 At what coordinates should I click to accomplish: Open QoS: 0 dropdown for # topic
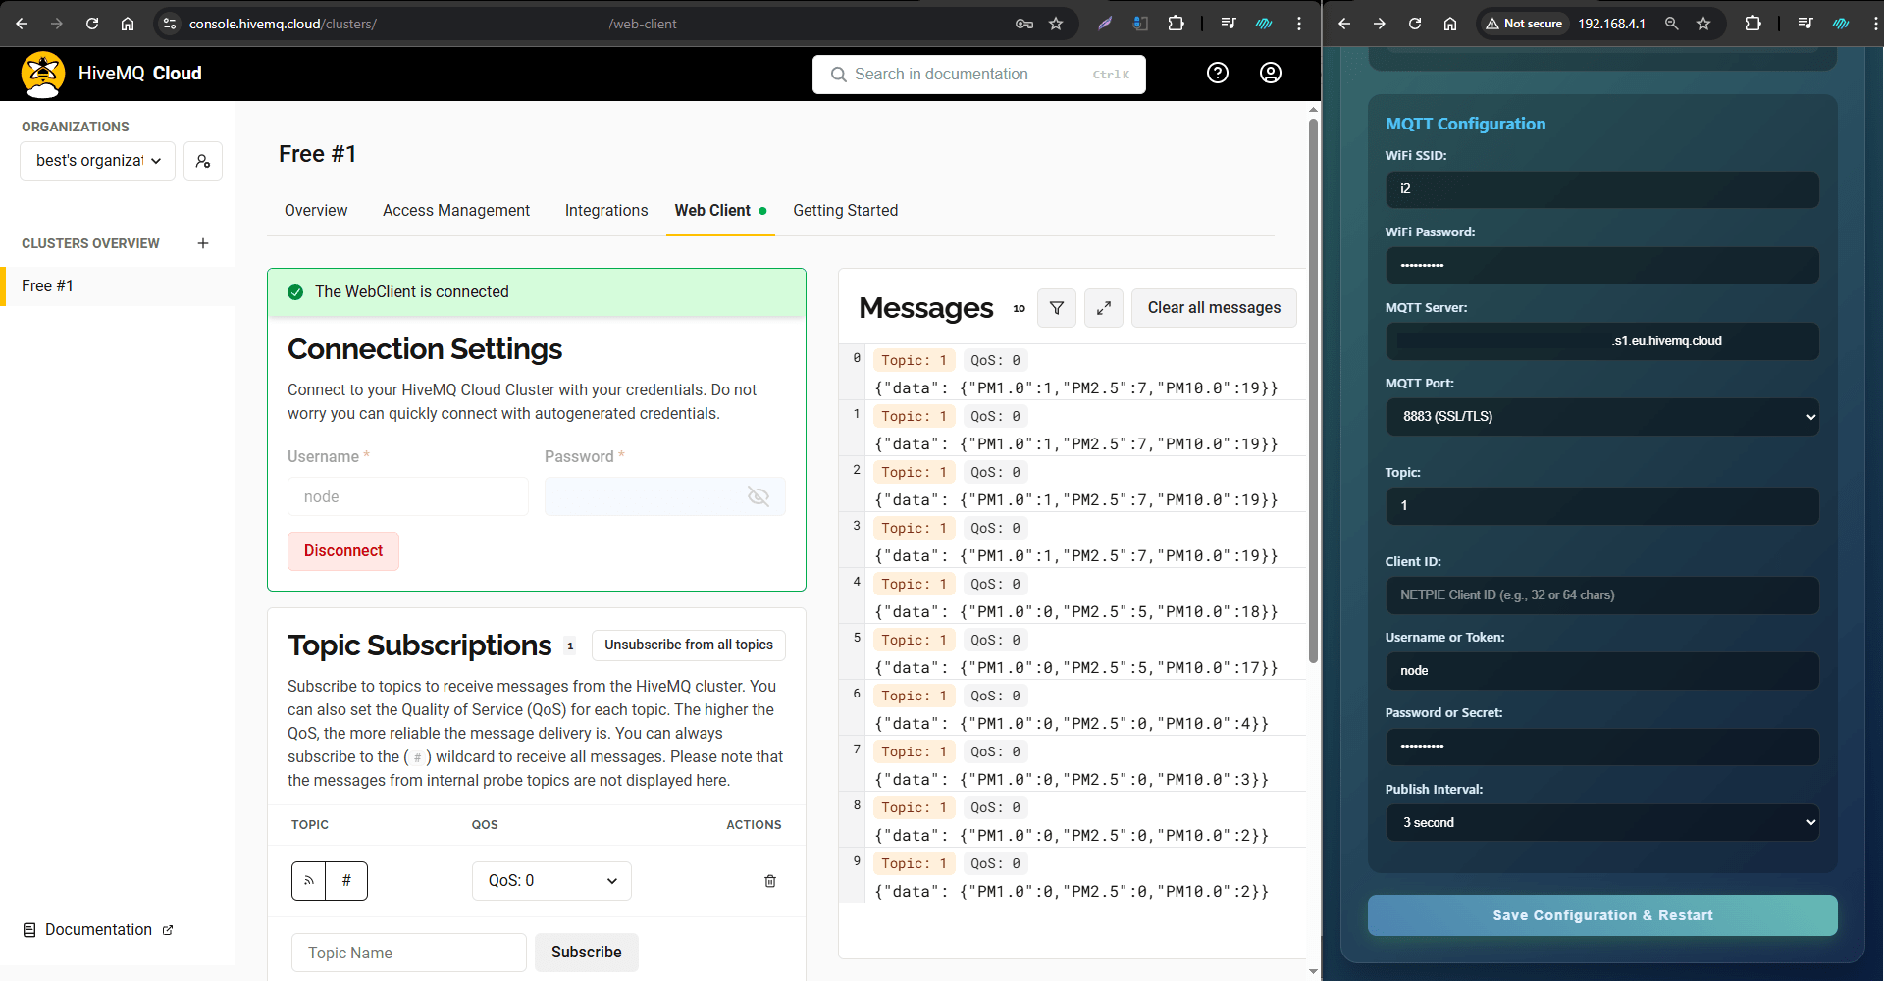point(551,881)
